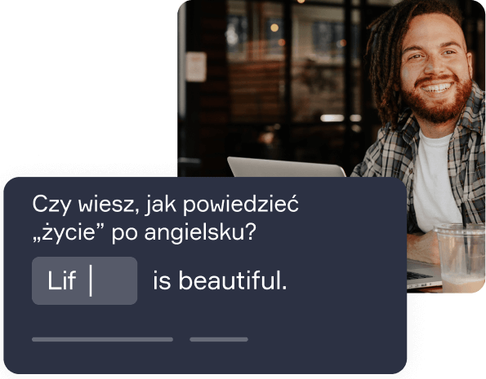
Task: Click the shorter gray progress bar
Action: coord(219,339)
